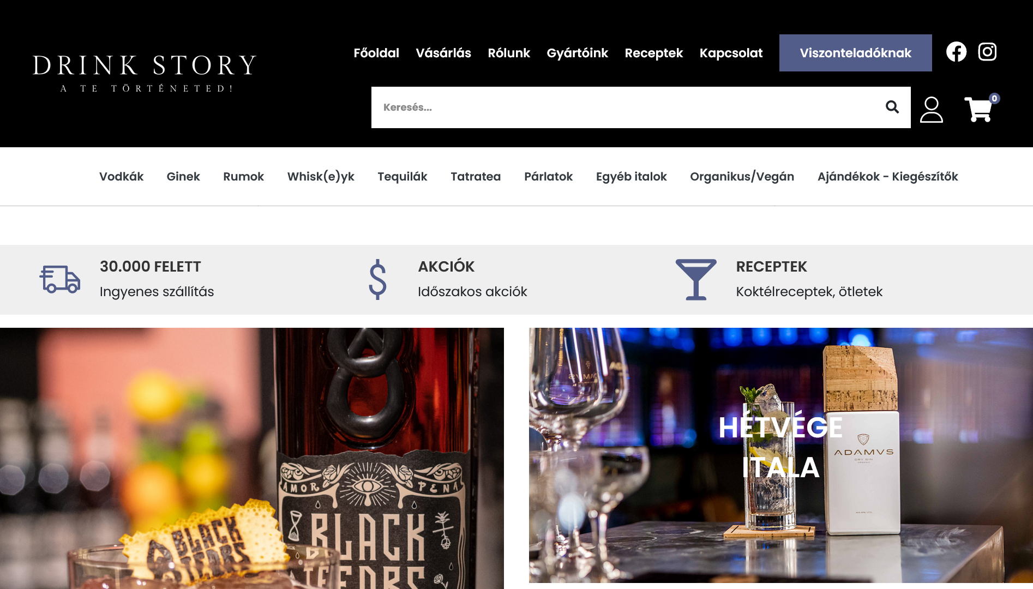Open the Black Tears bottle banner
Screen dimensions: 1033x589
pos(252,458)
